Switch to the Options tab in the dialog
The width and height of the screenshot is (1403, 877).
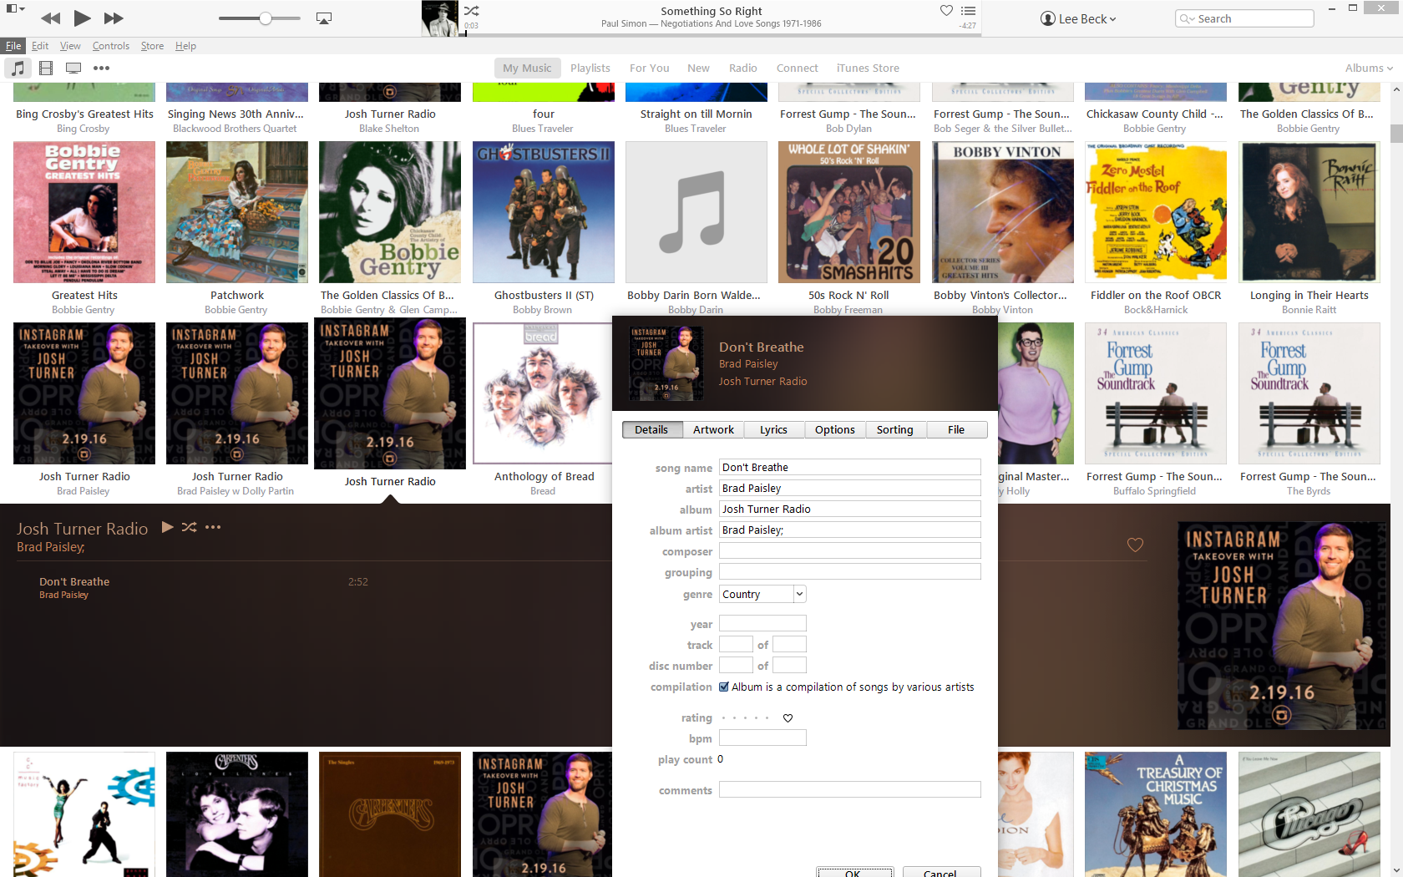[835, 429]
